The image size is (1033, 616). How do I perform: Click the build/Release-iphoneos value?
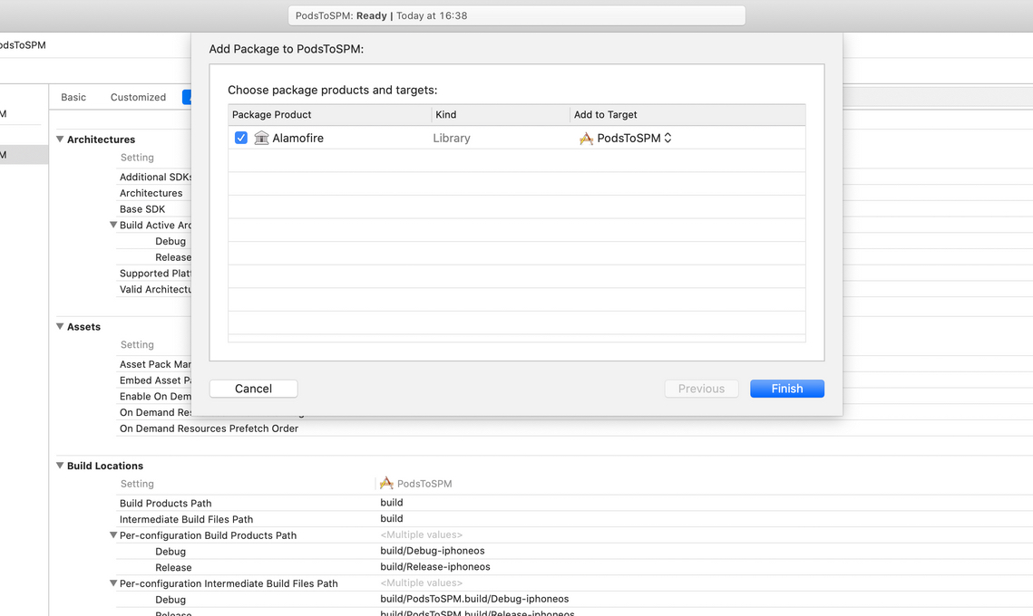pyautogui.click(x=434, y=567)
